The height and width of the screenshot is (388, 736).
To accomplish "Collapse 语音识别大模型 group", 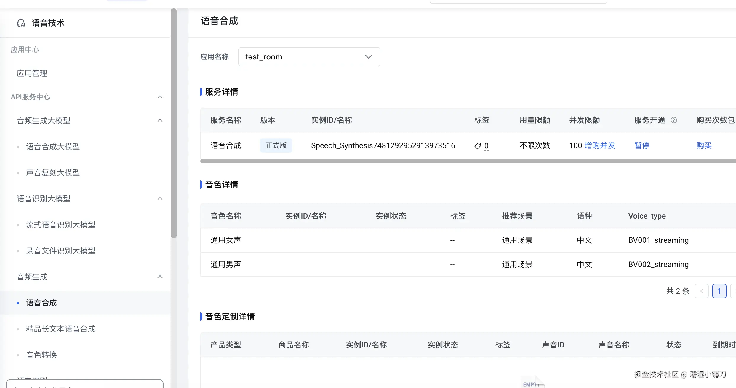I will click(x=160, y=199).
